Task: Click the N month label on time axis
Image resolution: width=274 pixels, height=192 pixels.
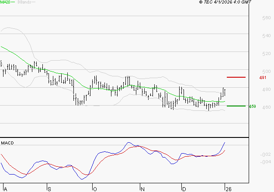Action: [142, 189]
